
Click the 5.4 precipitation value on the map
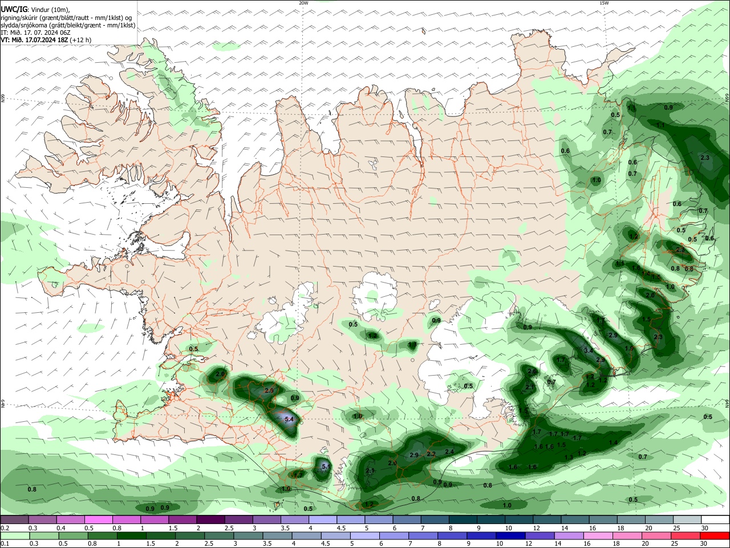pos(289,419)
